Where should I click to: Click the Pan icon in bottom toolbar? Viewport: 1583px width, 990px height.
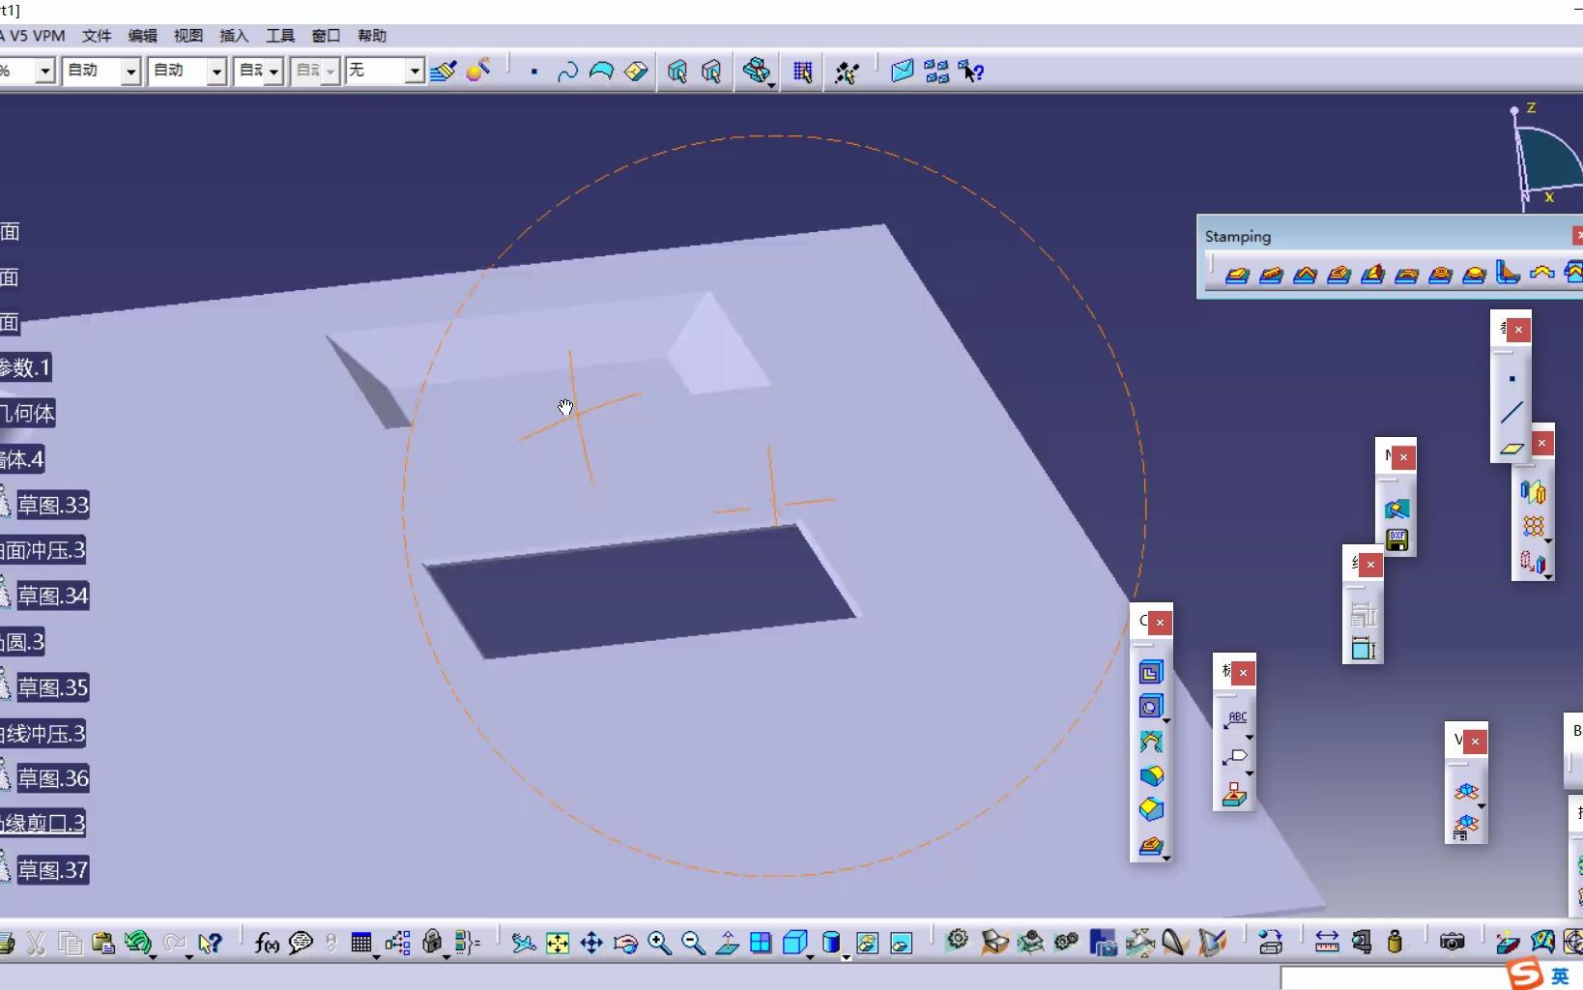tap(591, 943)
